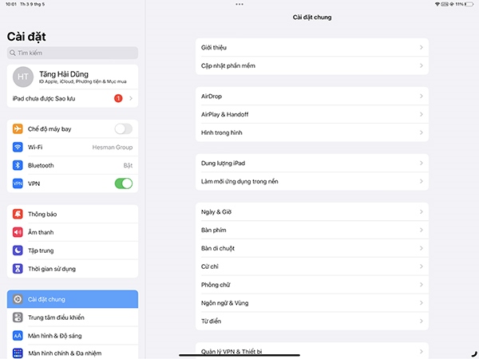479x359 pixels.
Task: Expand the Giới thiệu row chevron
Action: tap(421, 48)
